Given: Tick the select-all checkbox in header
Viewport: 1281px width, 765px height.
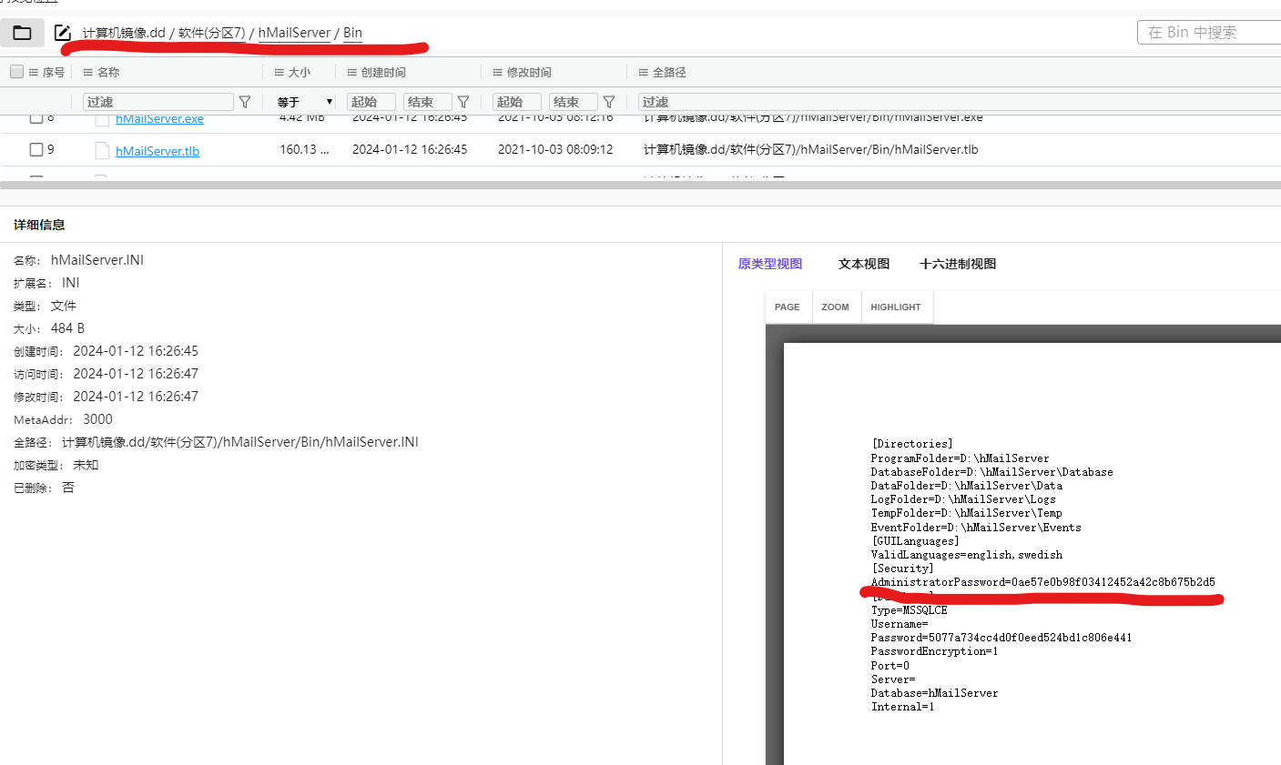Looking at the screenshot, I should (16, 72).
